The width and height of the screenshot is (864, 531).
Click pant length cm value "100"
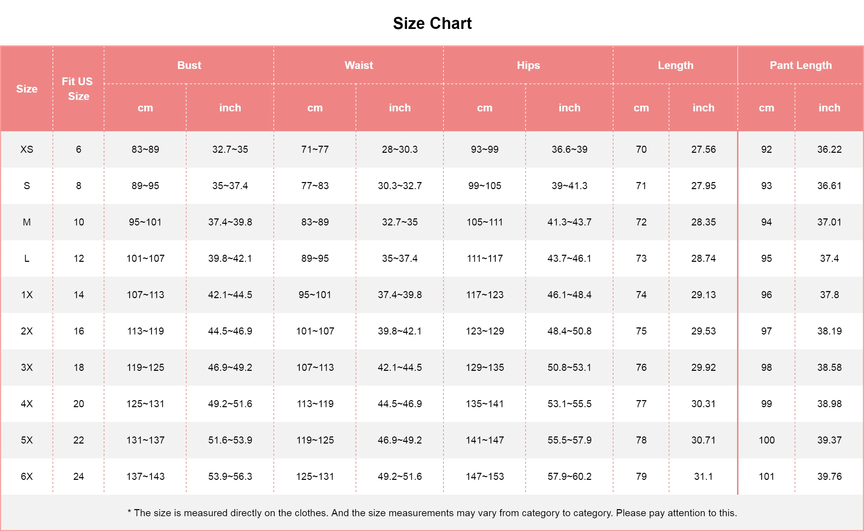click(x=766, y=440)
